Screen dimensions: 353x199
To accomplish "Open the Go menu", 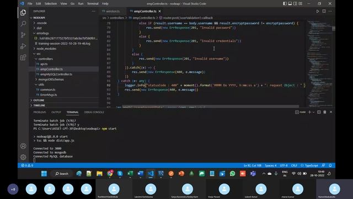I will [72, 4].
